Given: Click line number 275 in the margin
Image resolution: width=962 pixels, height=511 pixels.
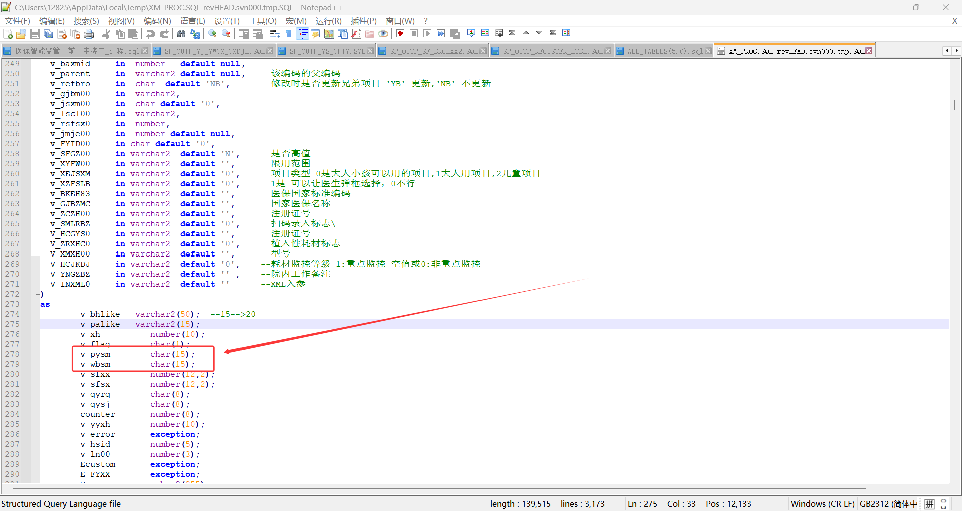Looking at the screenshot, I should [x=12, y=324].
